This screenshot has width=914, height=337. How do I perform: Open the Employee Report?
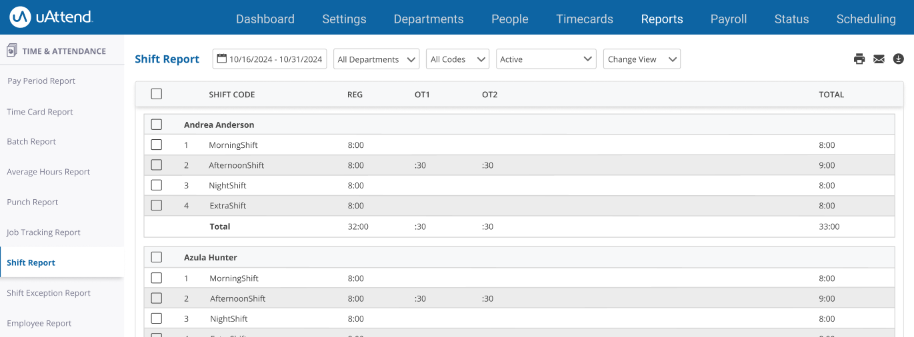(39, 324)
